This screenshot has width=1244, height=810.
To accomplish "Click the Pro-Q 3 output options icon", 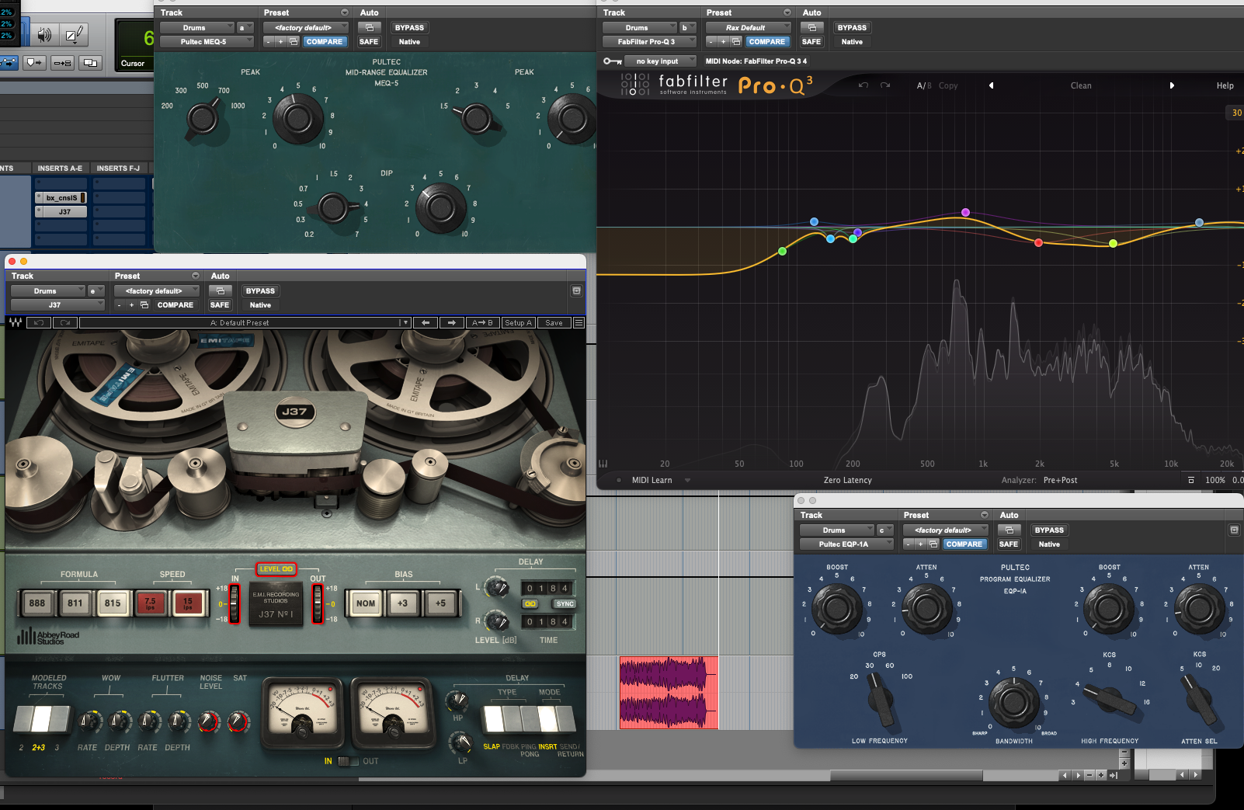I will 1191,480.
